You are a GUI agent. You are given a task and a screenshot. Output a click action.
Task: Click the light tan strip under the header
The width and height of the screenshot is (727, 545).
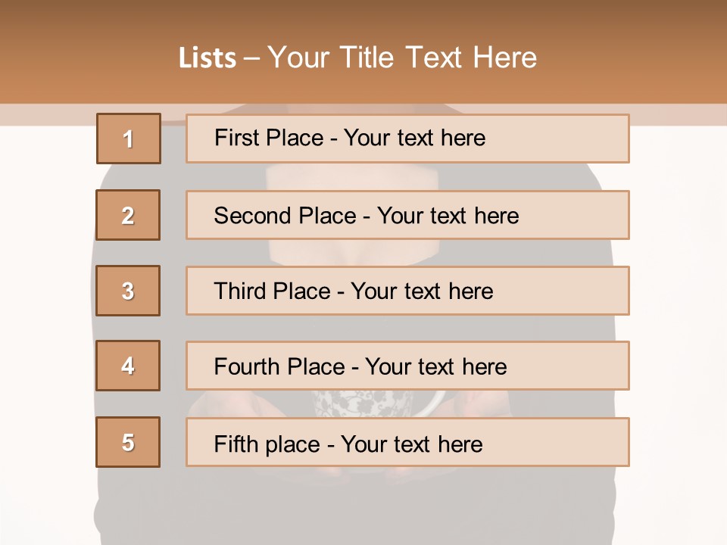point(674,114)
